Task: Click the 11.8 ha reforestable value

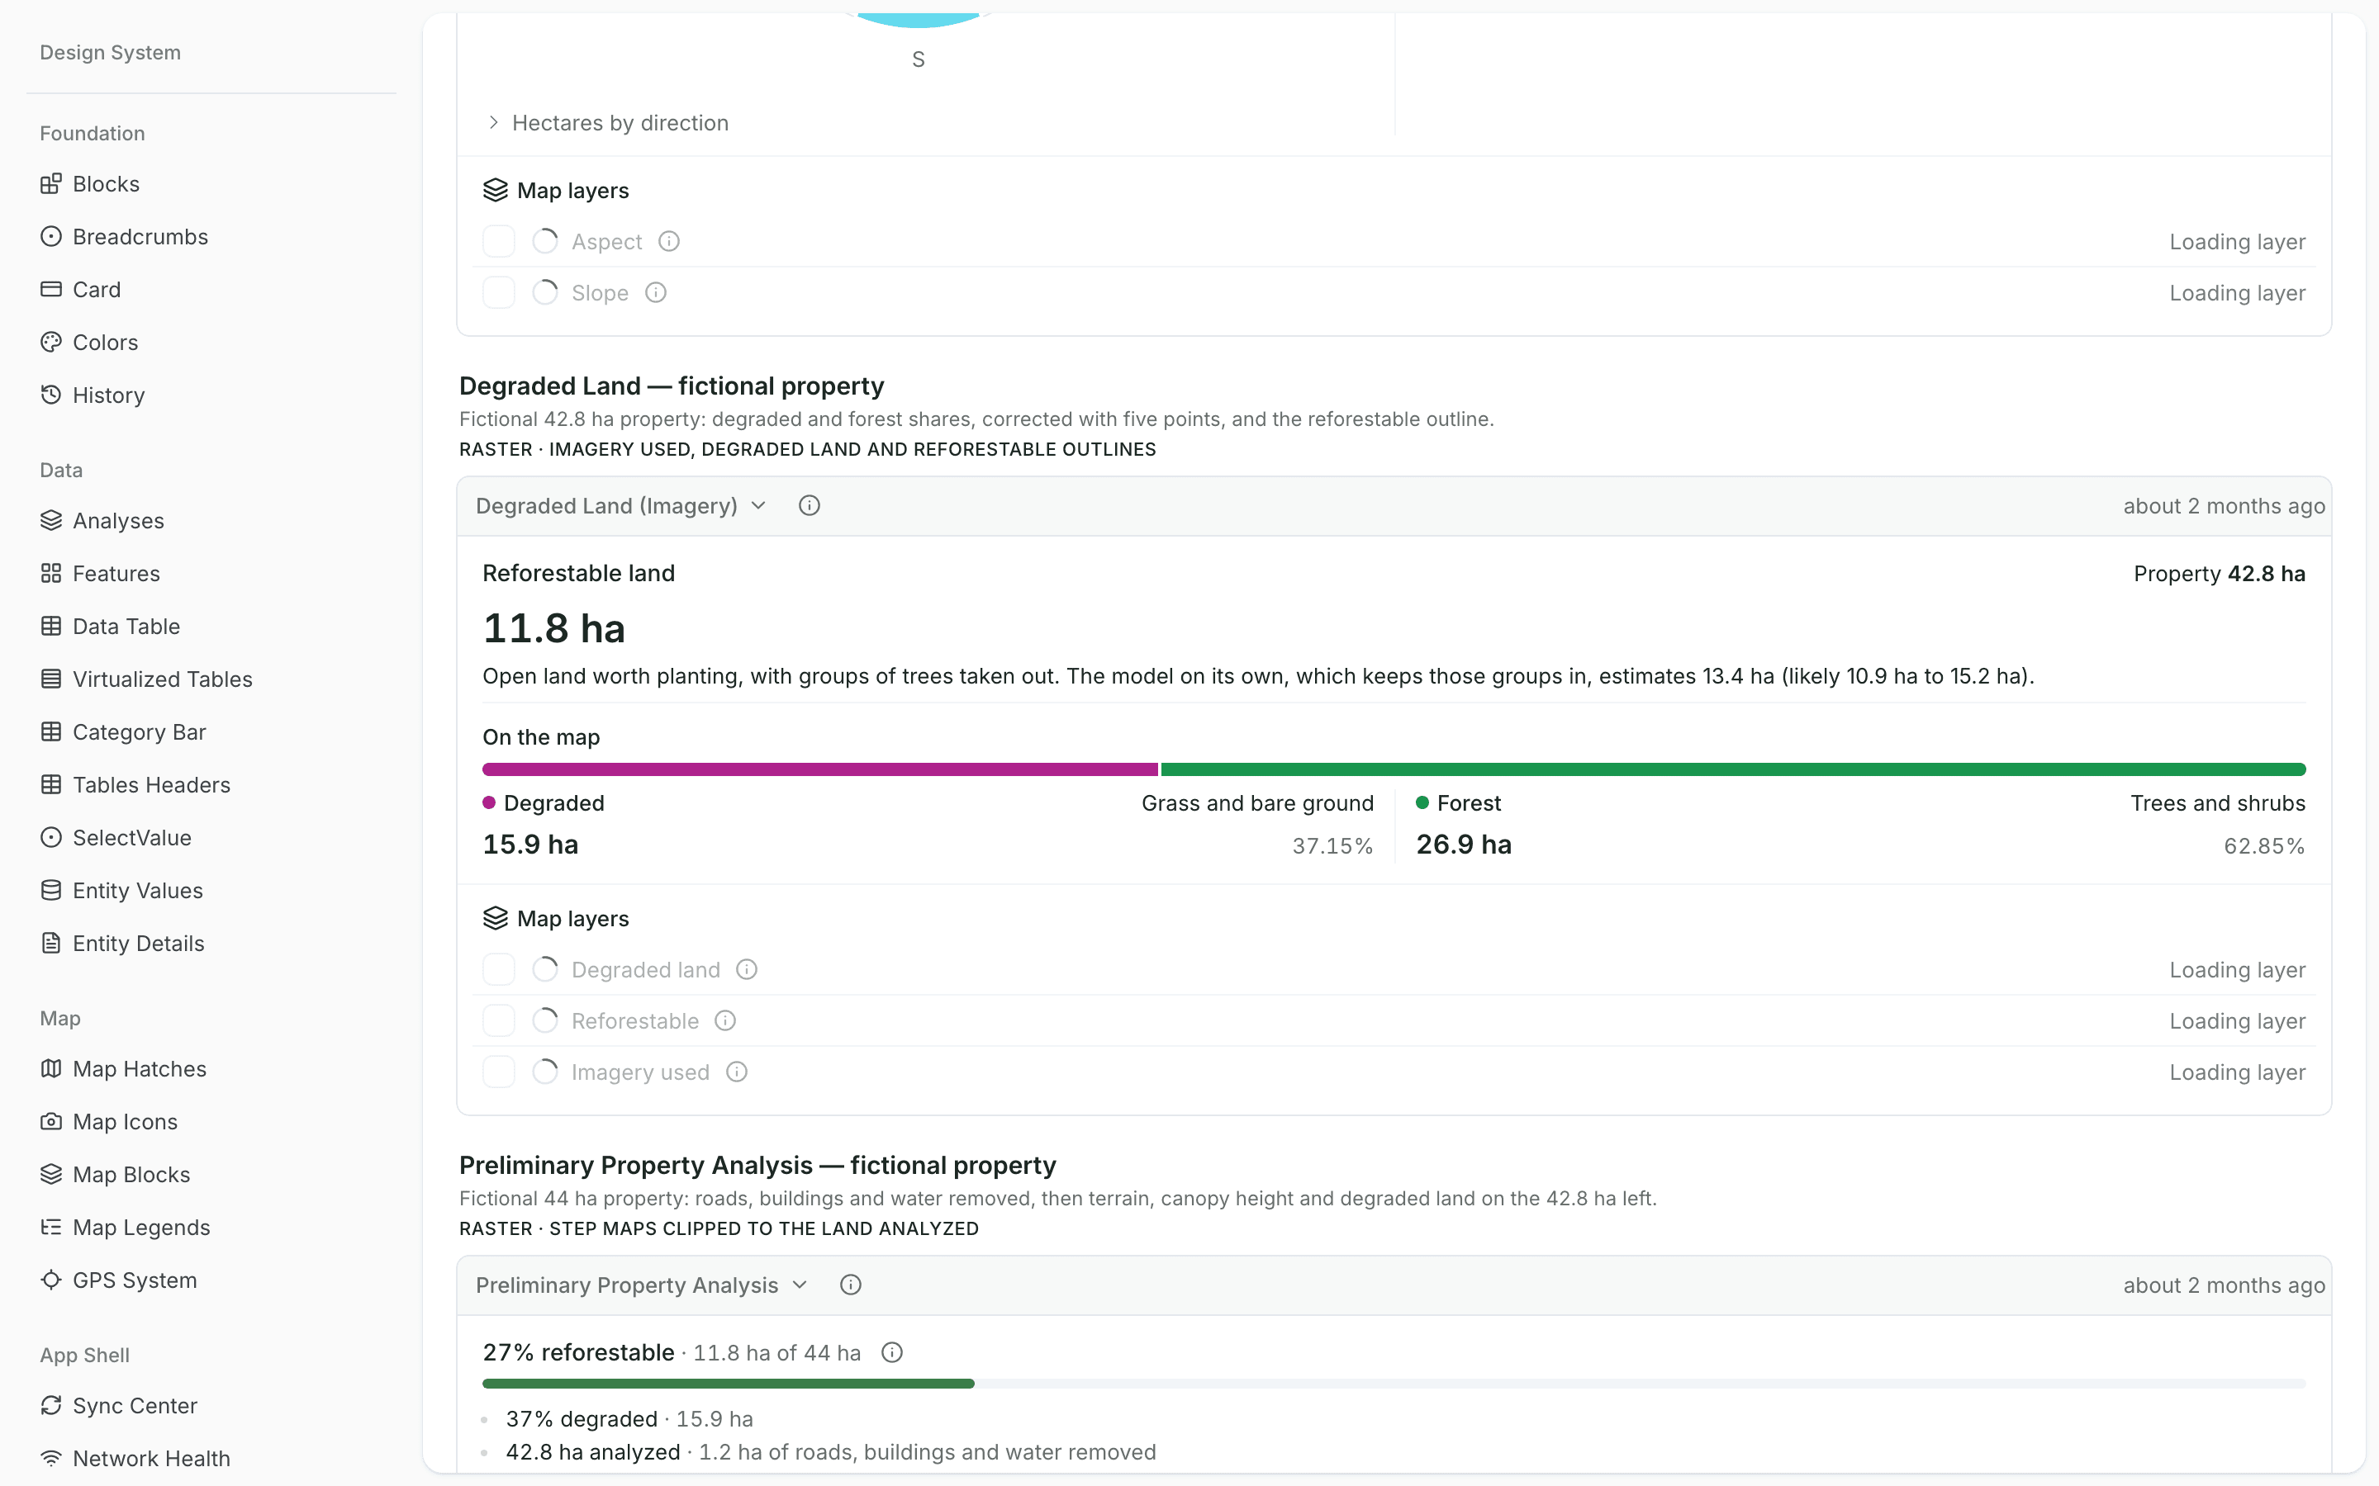Action: (x=553, y=629)
